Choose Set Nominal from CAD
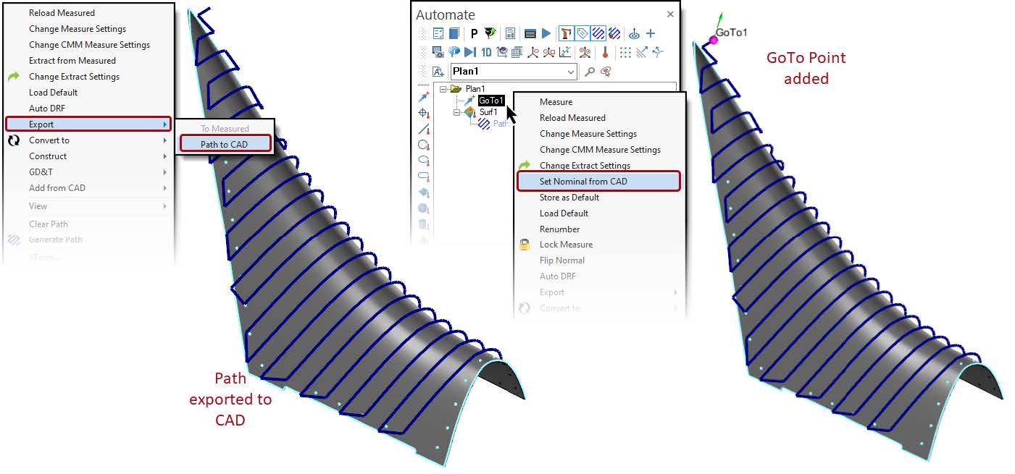The image size is (1015, 474). tap(598, 182)
